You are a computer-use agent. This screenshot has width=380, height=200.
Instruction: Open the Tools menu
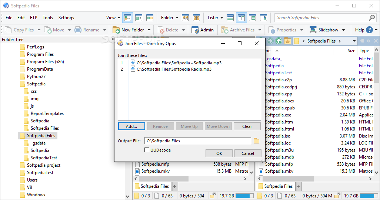(48, 18)
